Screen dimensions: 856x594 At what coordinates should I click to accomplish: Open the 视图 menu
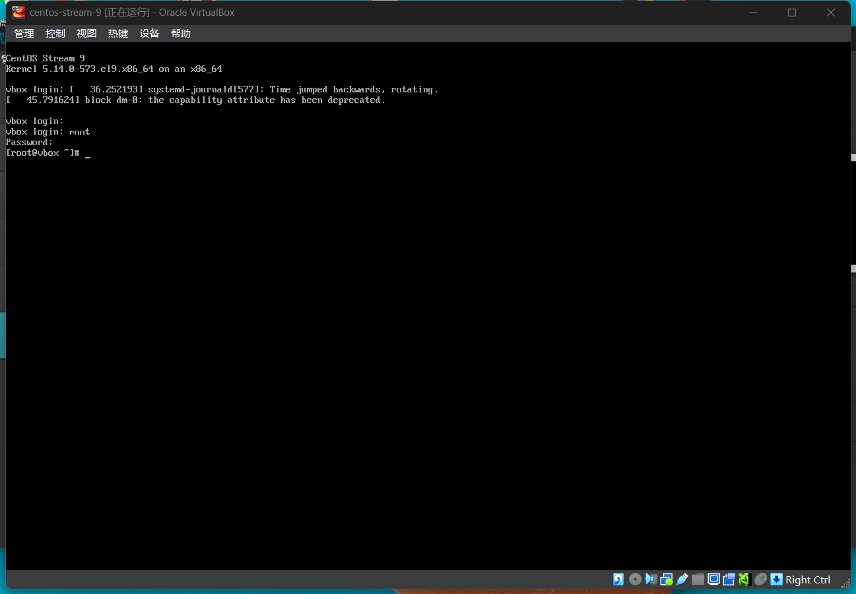[x=86, y=34]
